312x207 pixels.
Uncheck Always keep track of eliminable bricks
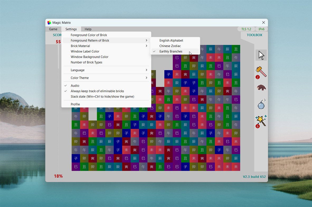coord(97,91)
